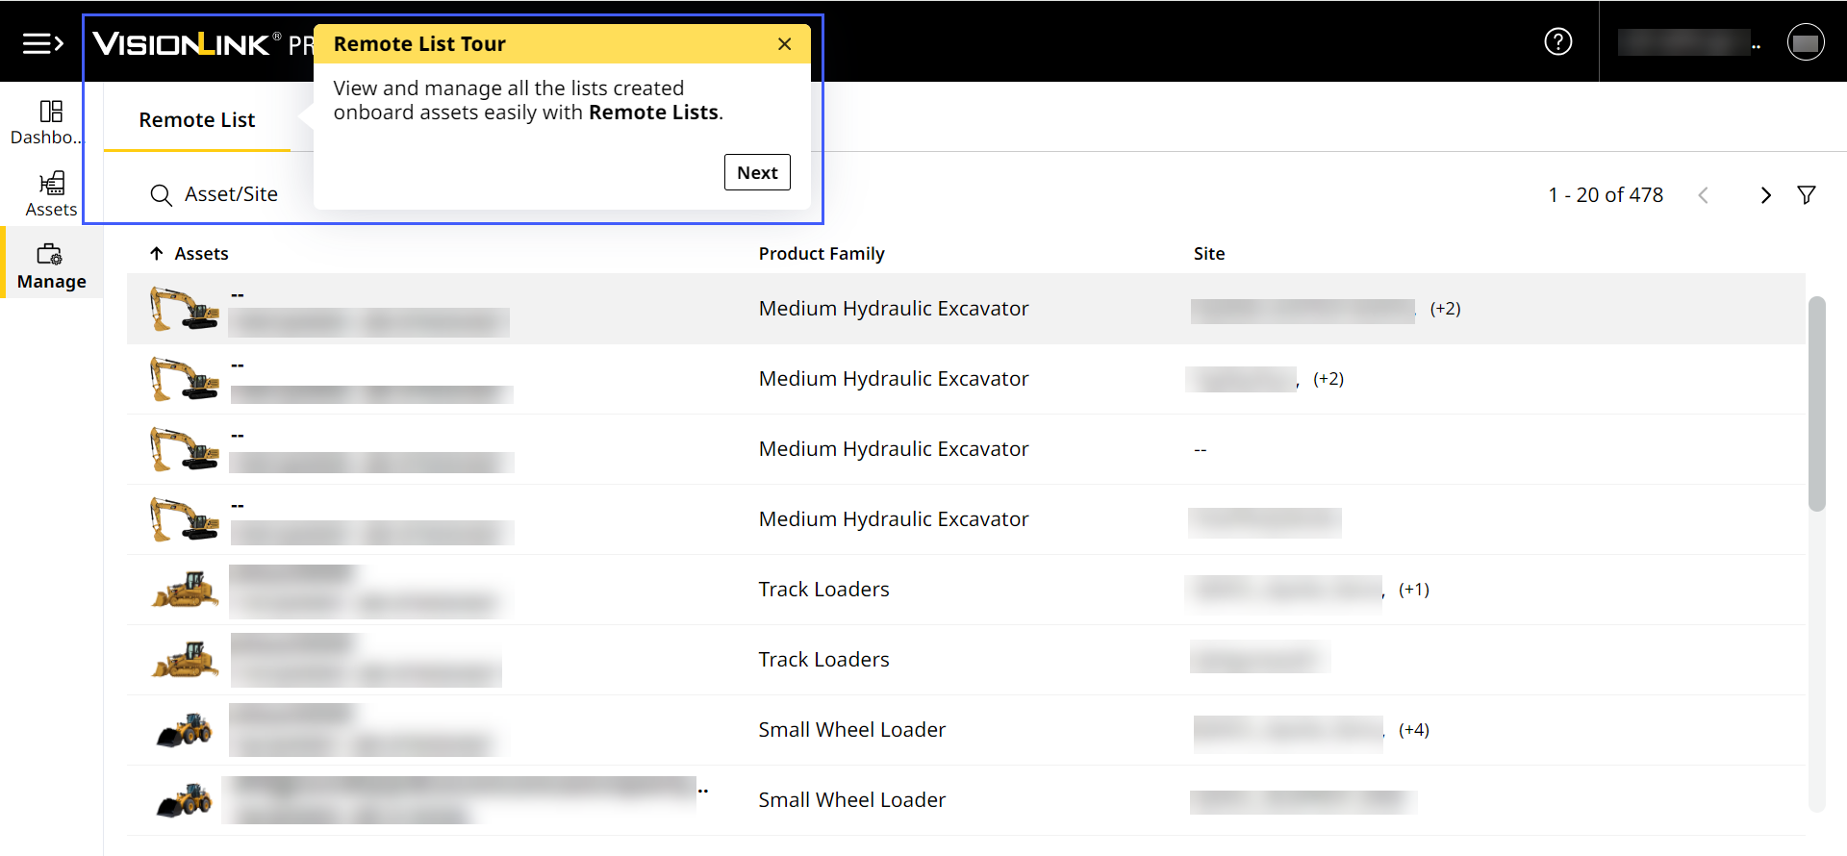Click the Site column header

(x=1208, y=254)
